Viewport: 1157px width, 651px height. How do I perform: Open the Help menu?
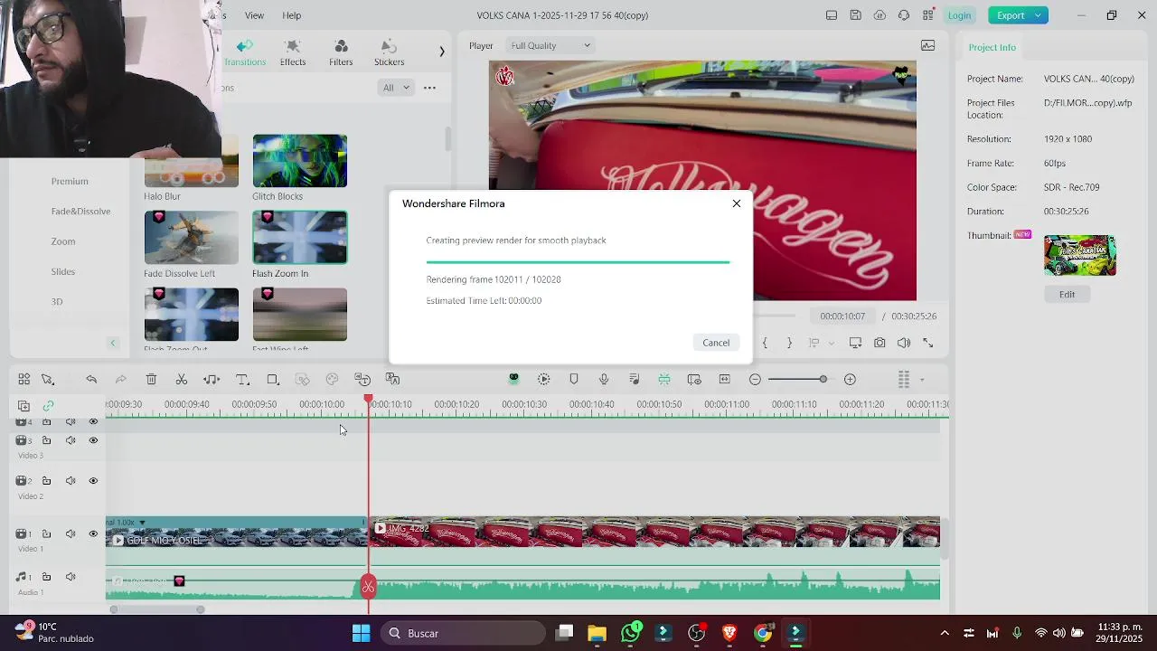click(291, 15)
